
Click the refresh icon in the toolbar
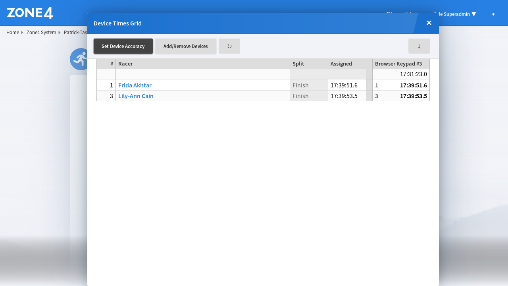(229, 46)
